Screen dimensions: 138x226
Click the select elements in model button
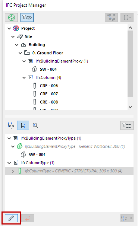111,17
